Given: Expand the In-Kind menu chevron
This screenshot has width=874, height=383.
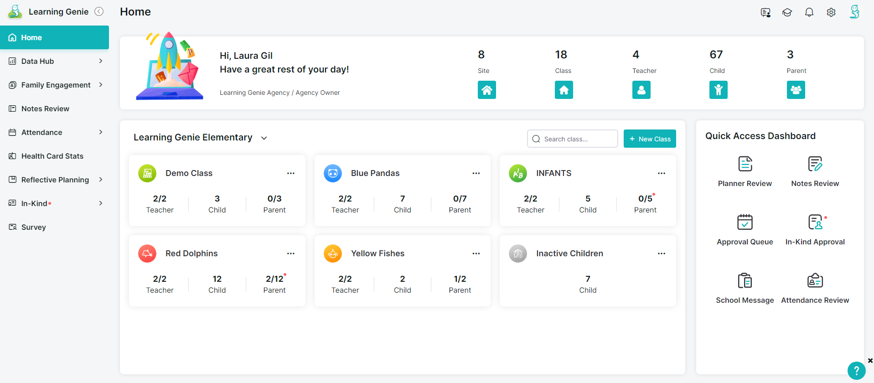Looking at the screenshot, I should 101,203.
